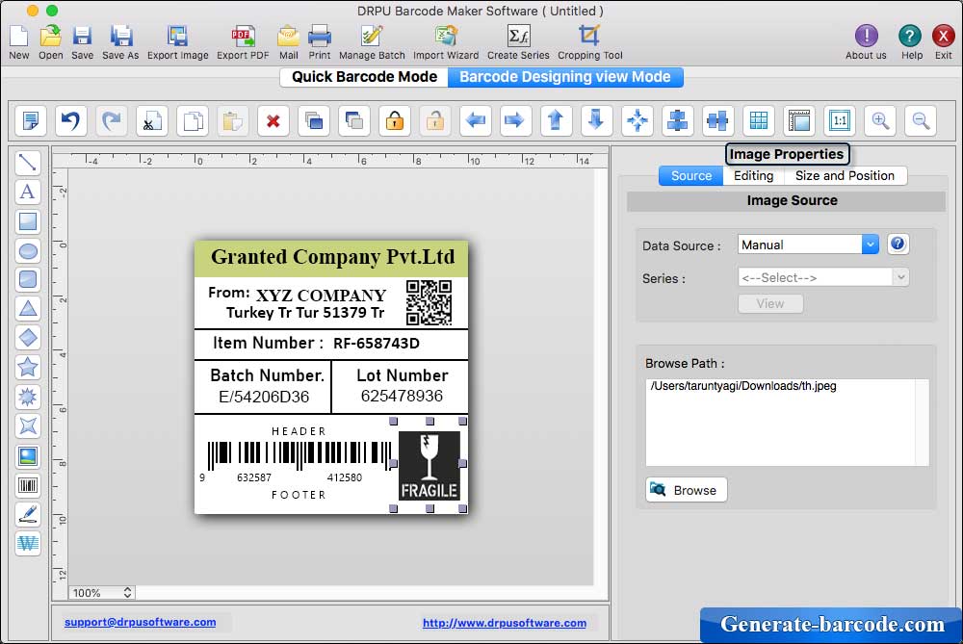This screenshot has width=963, height=644.
Task: Open Data Source Manual dropdown
Action: [808, 245]
